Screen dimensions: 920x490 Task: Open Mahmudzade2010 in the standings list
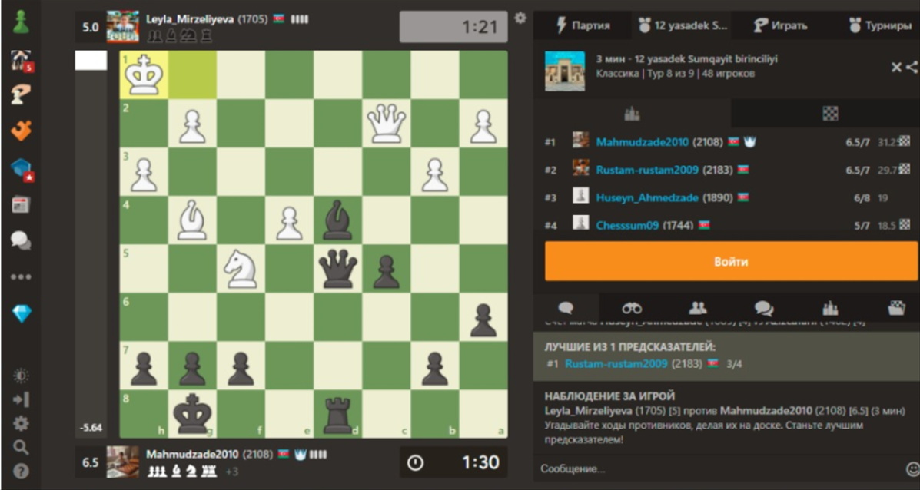tap(643, 142)
